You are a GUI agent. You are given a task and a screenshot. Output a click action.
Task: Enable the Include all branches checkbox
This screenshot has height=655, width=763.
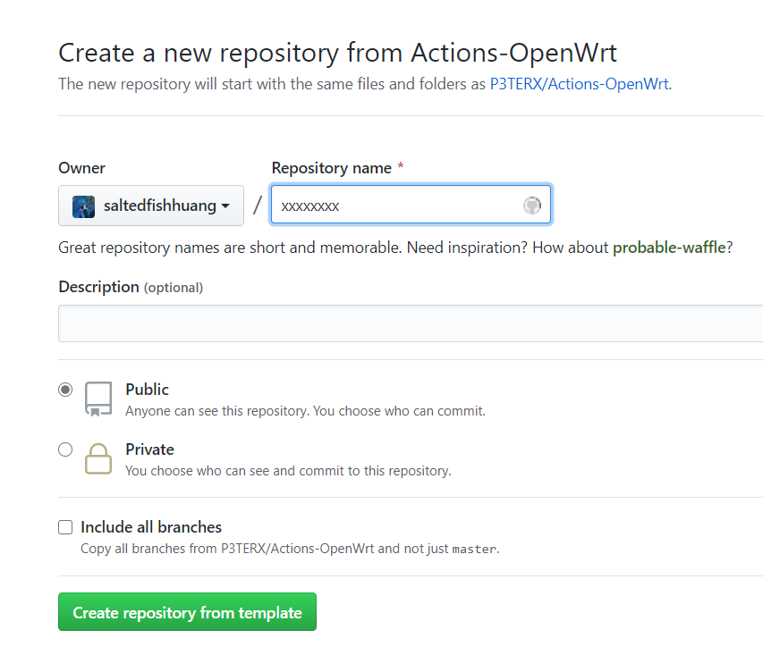coord(65,527)
